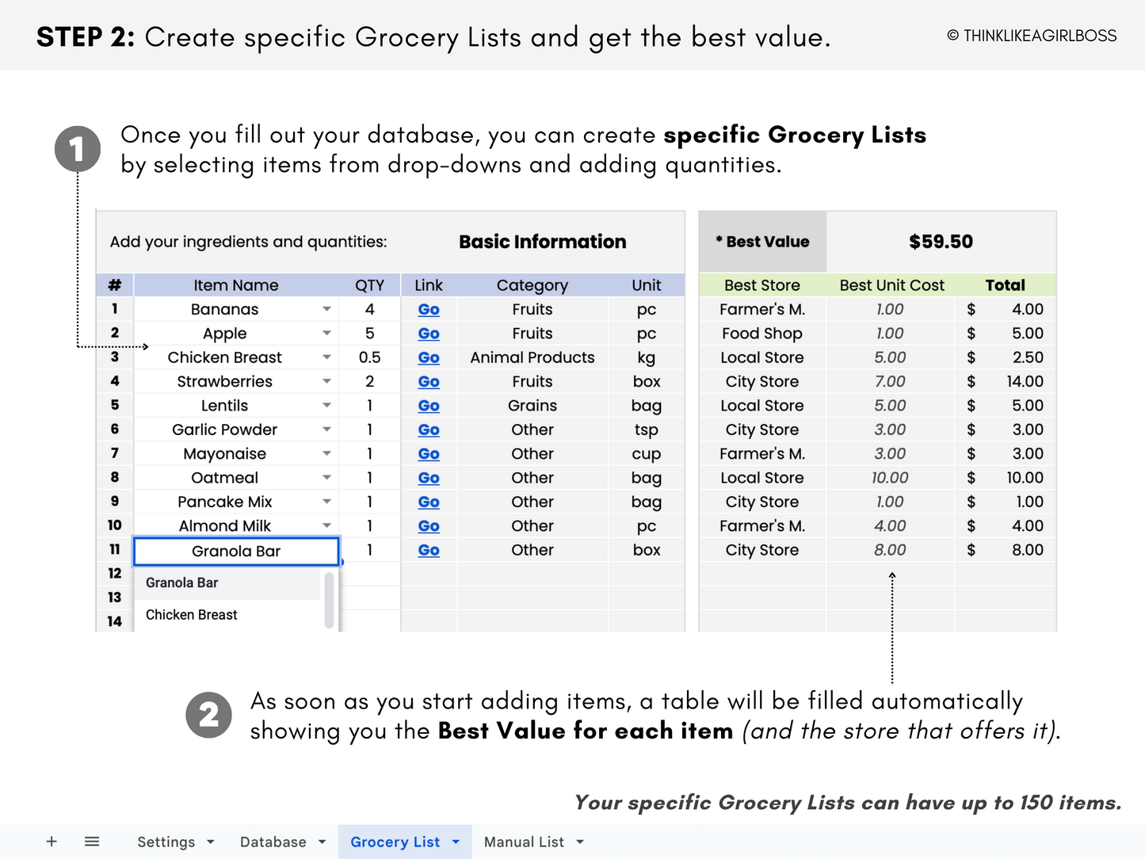
Task: Click the Granola Bar input cell
Action: tap(235, 551)
